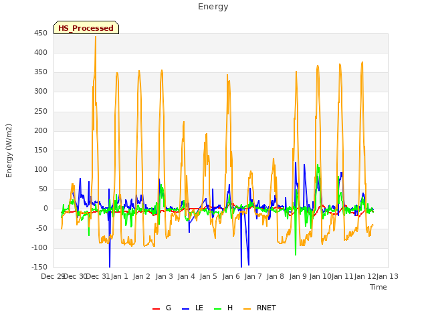Click the 100 y-axis tick label
428x321 pixels.
pos(41,169)
